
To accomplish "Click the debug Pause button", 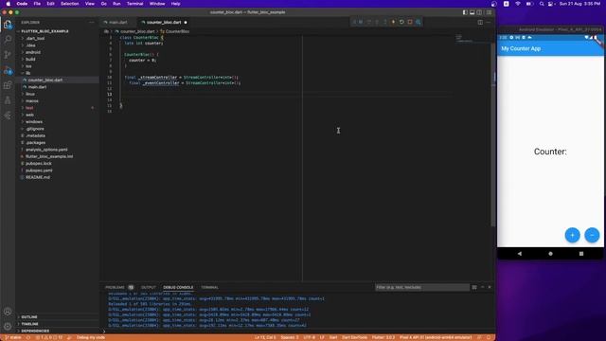I will (361, 22).
